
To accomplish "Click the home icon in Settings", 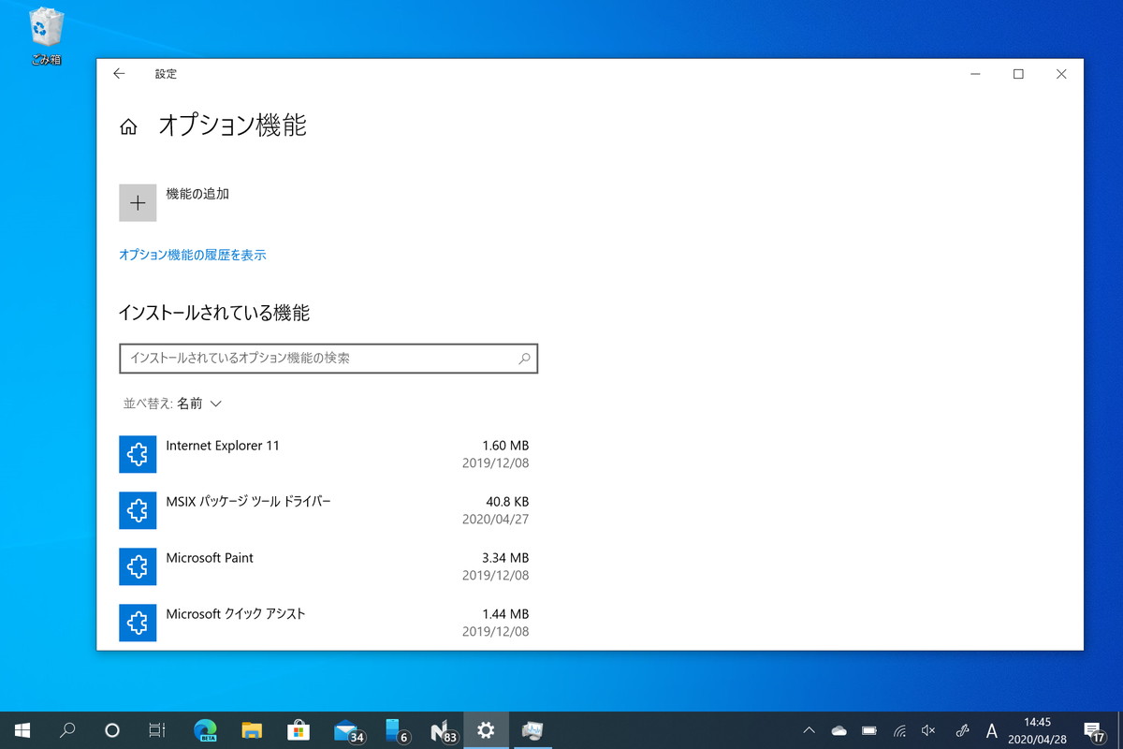I will [128, 125].
